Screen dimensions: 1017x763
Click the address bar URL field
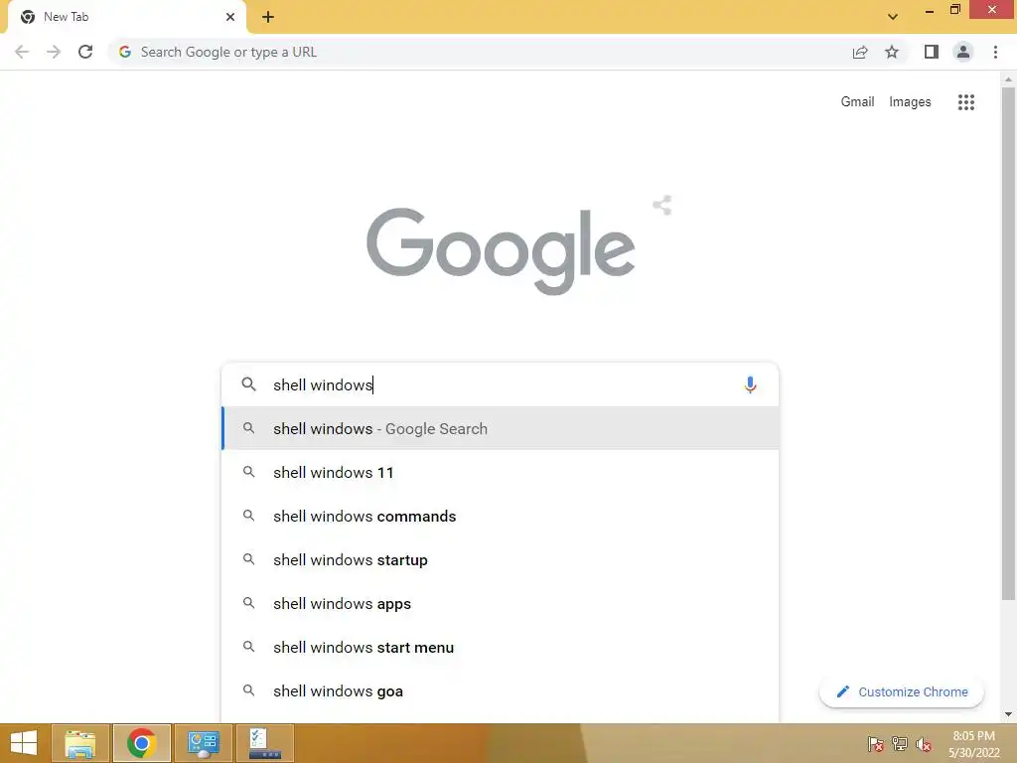pos(480,52)
